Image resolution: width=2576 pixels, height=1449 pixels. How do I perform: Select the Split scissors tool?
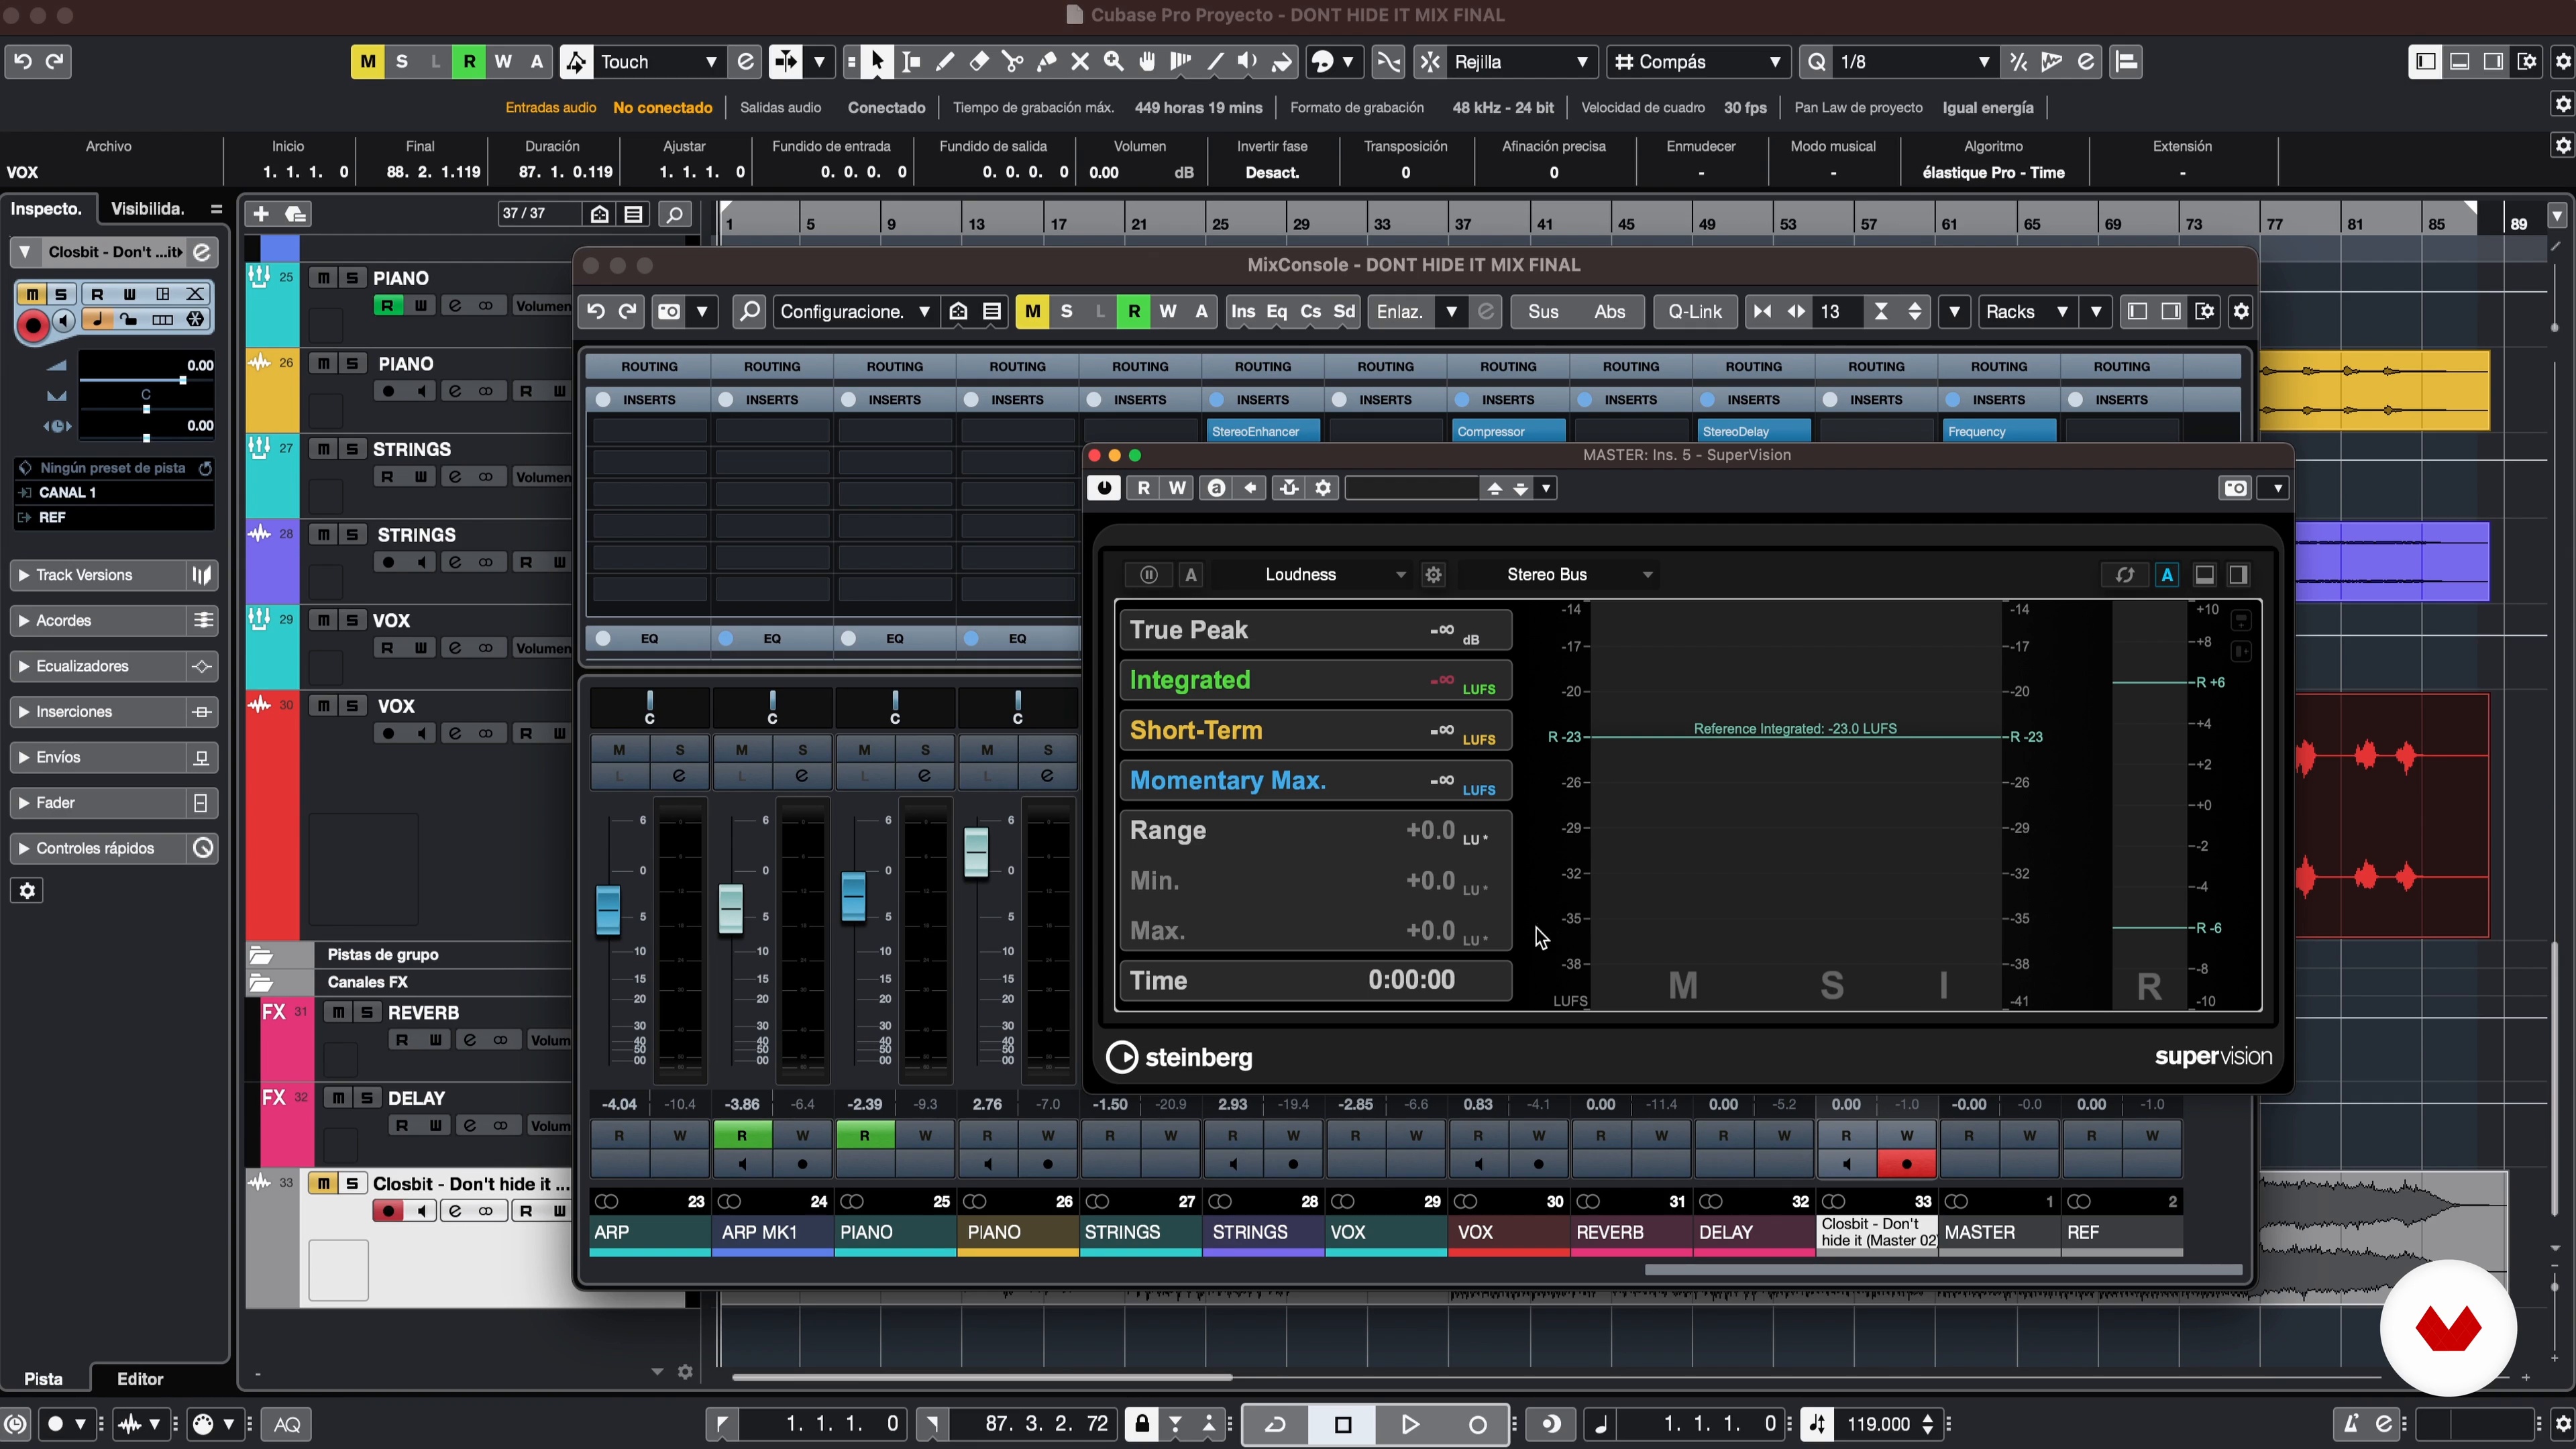pos(1013,62)
